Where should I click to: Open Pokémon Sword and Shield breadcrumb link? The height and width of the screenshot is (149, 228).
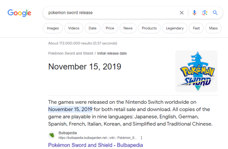71,53
